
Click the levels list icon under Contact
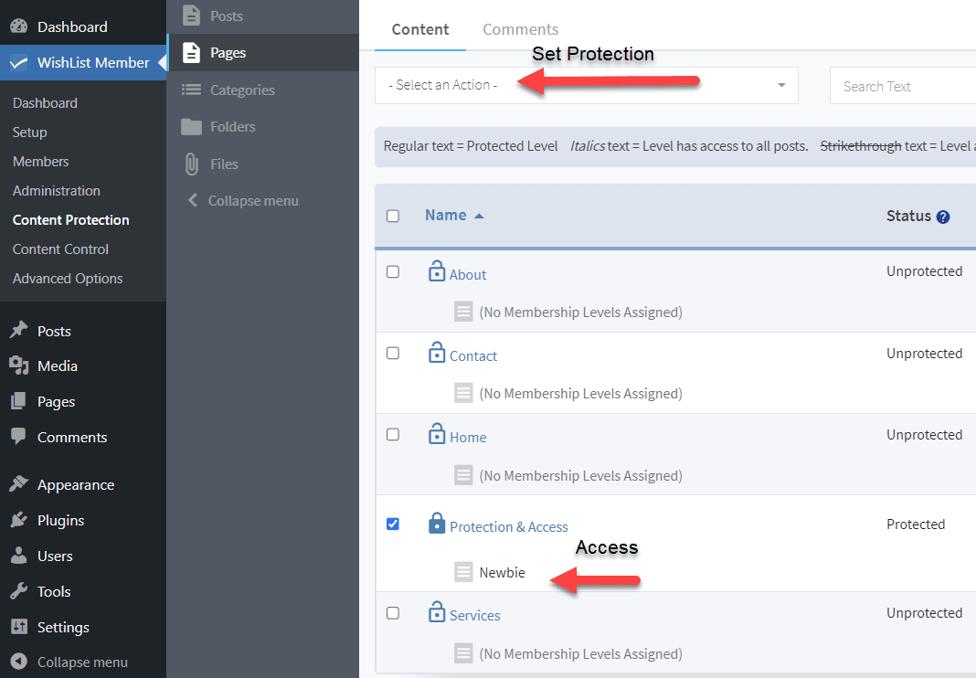tap(463, 393)
